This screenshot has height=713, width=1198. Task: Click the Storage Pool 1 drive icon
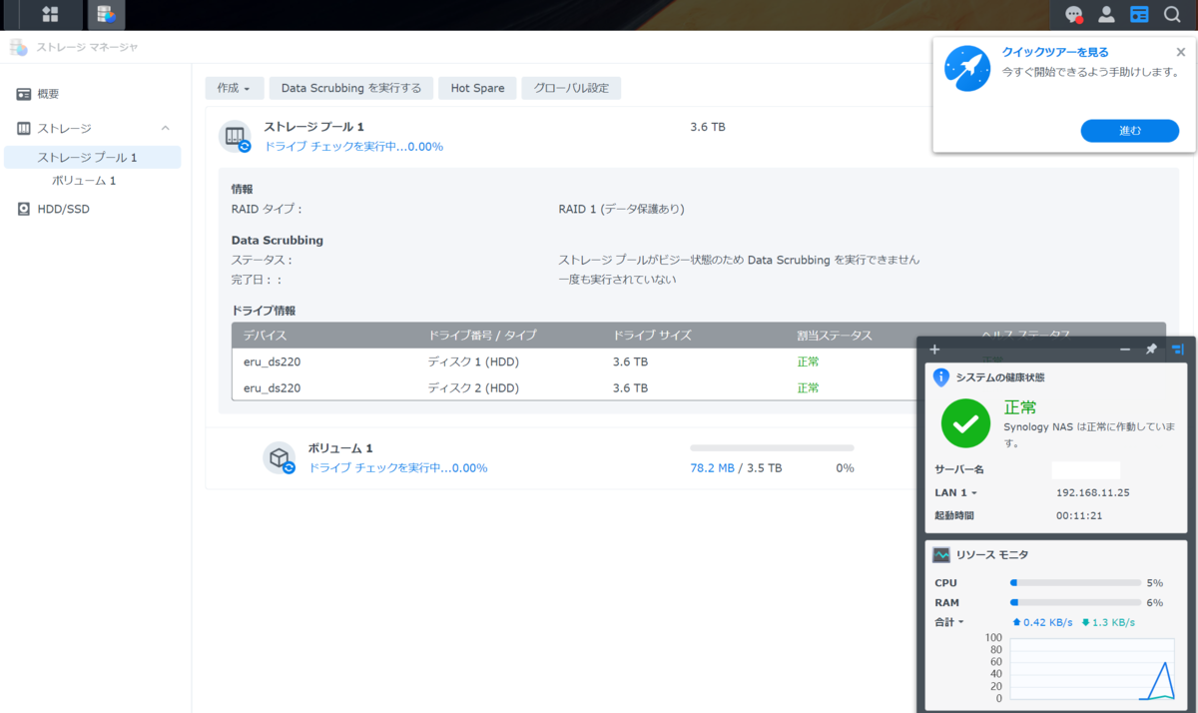point(237,137)
